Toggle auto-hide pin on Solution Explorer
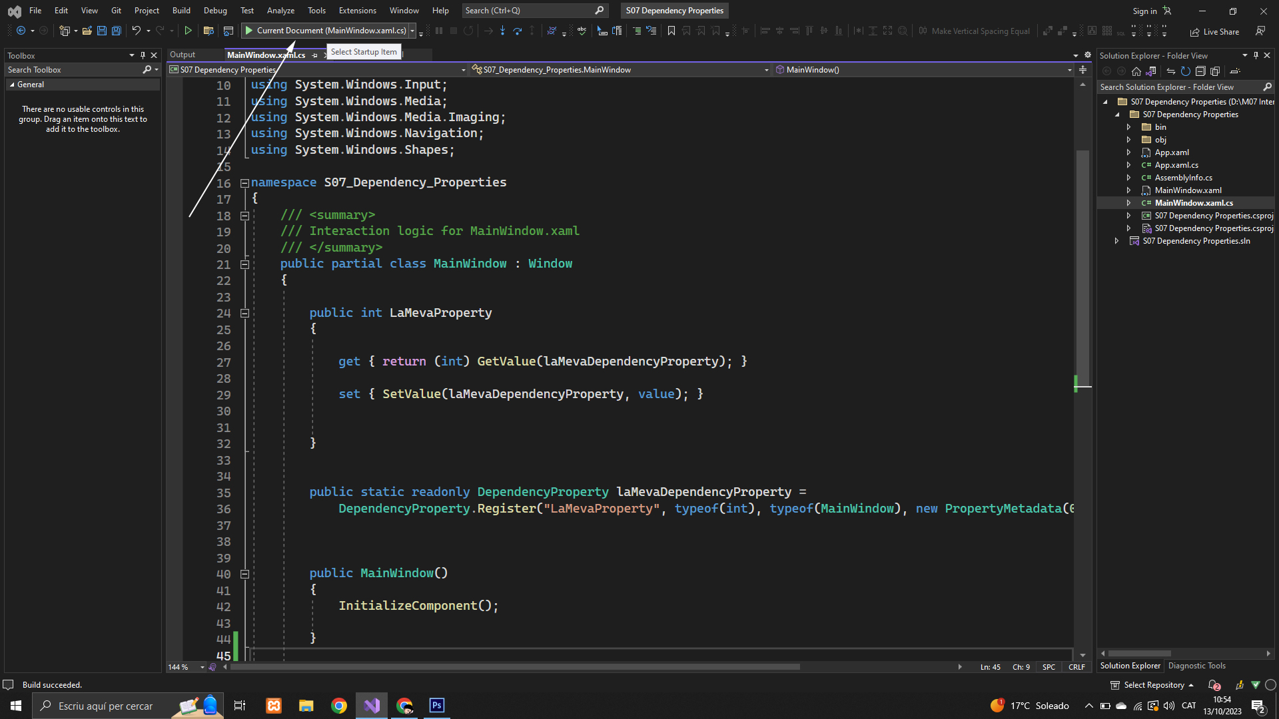1279x719 pixels. [1256, 55]
